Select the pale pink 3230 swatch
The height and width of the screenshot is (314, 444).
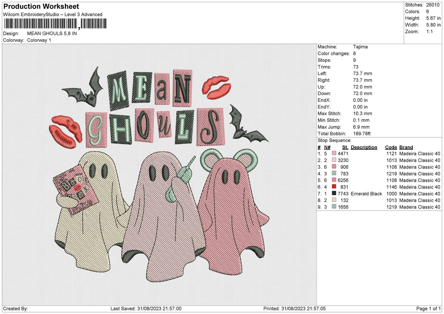[335, 160]
